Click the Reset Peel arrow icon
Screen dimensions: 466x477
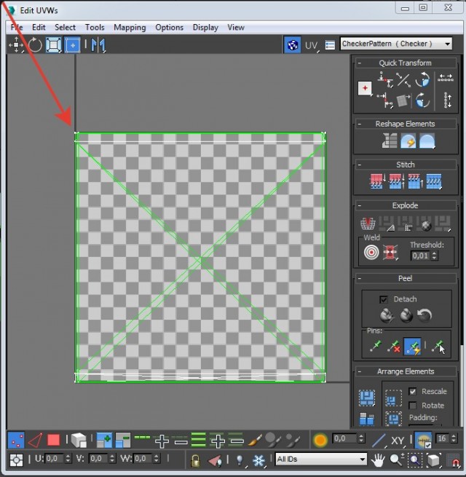pos(424,315)
